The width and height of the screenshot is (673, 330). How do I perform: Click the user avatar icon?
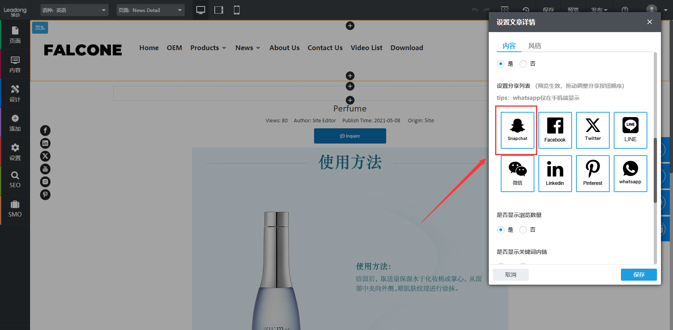point(652,10)
